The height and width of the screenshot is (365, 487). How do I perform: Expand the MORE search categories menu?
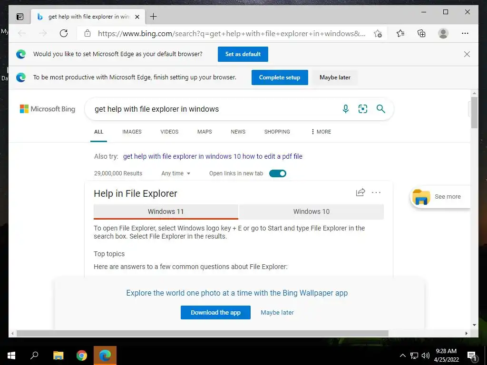(321, 132)
